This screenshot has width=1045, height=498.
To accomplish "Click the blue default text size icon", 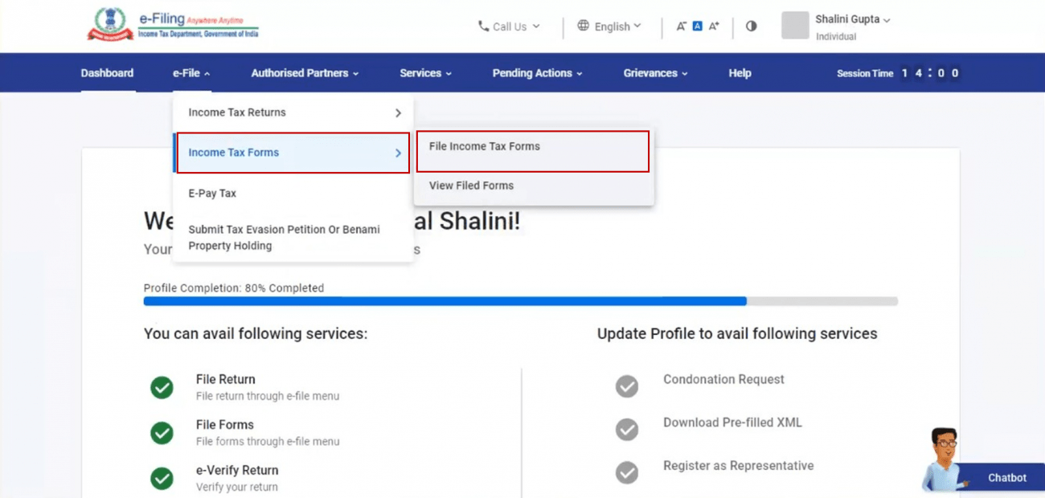I will tap(698, 26).
